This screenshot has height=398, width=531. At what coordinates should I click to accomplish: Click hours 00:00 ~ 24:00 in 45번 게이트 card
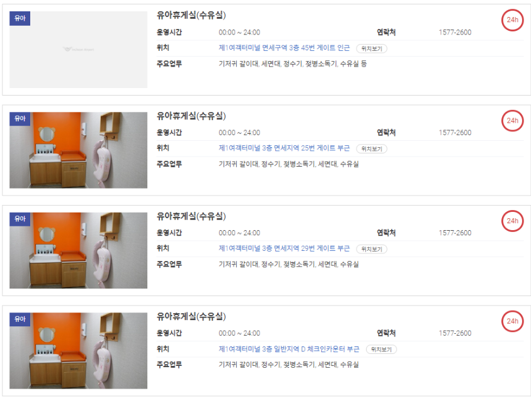[239, 33]
